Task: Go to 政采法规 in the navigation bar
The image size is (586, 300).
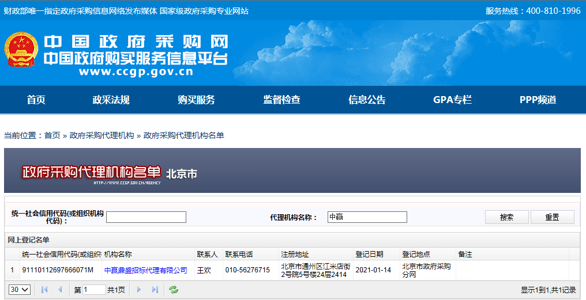Action: pyautogui.click(x=111, y=100)
